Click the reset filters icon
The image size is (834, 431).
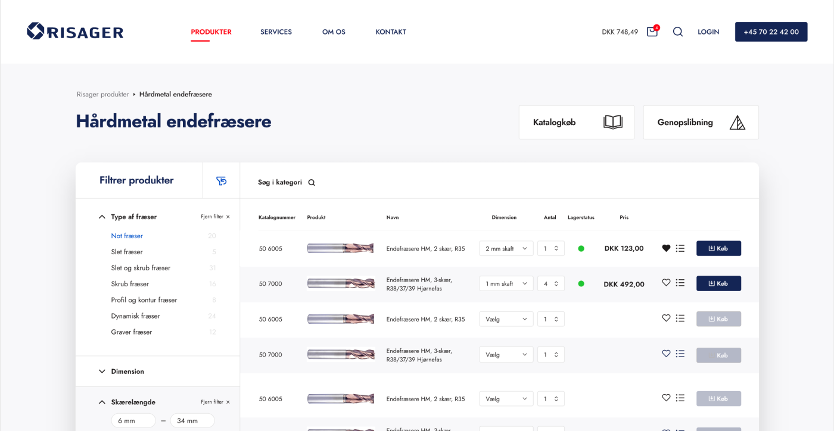point(222,181)
